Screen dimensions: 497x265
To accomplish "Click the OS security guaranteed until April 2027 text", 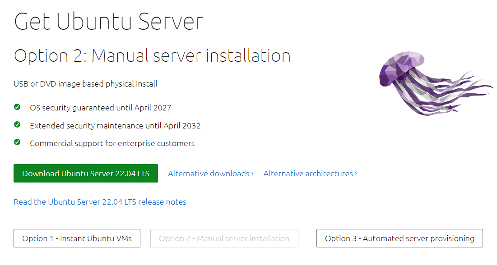I will (x=100, y=108).
